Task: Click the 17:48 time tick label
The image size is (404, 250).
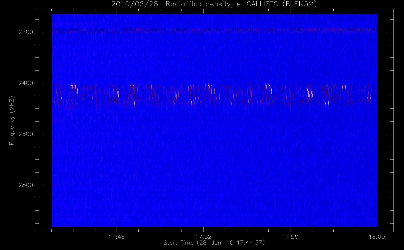Action: [x=117, y=237]
